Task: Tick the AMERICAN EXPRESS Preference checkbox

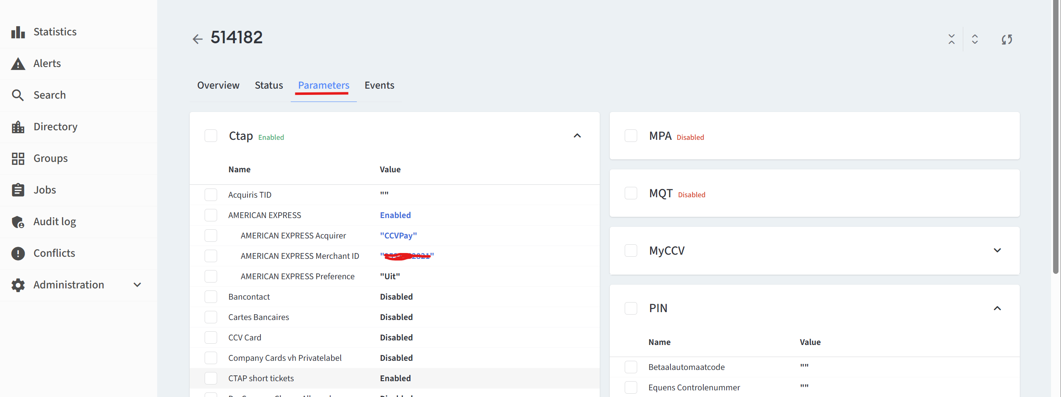Action: [x=211, y=277]
